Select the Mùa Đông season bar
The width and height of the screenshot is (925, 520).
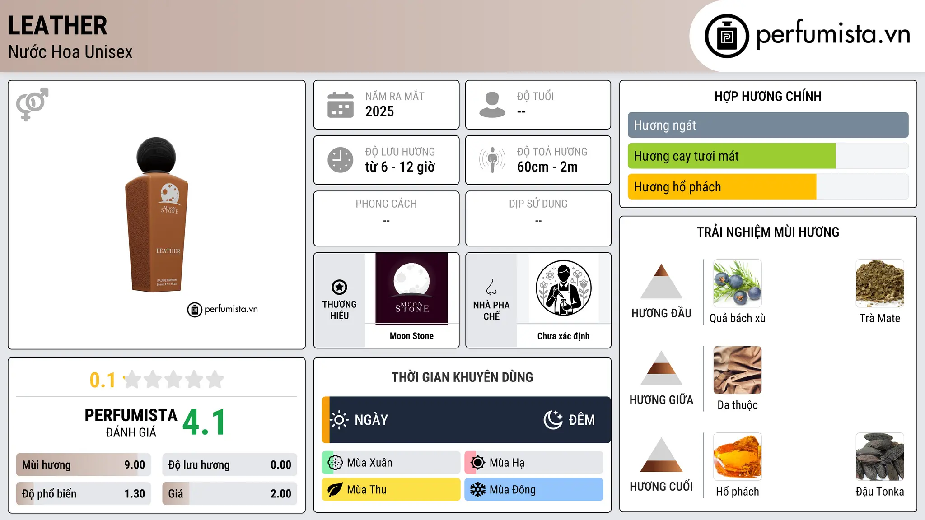point(534,490)
